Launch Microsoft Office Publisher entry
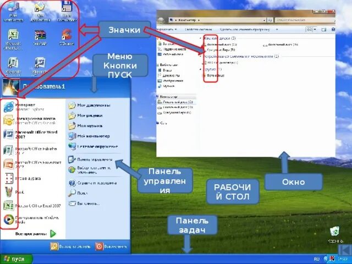The height and width of the screenshot is (264, 352). tap(30, 151)
